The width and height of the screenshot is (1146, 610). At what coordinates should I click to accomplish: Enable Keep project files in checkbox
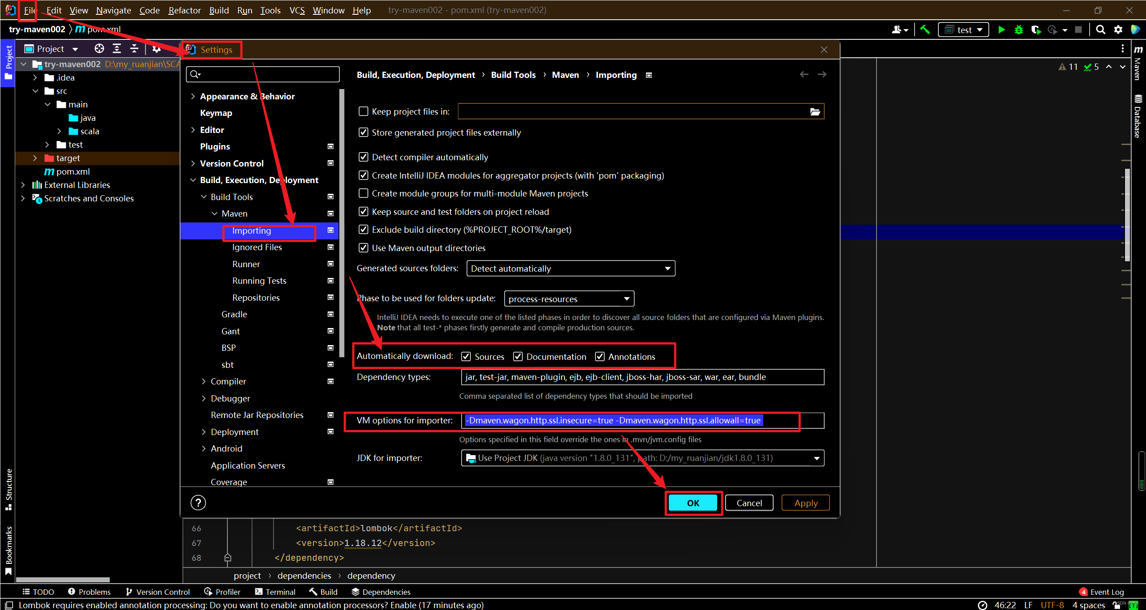[363, 111]
